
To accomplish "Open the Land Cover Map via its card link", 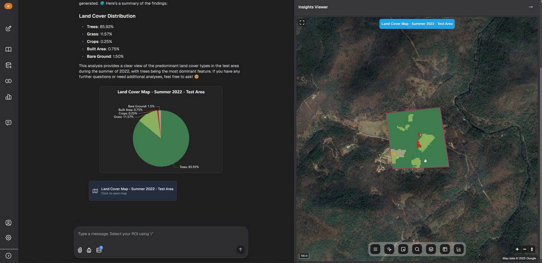I will click(x=132, y=190).
